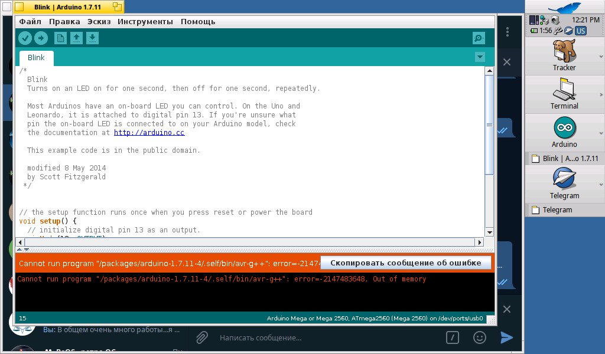Screen dimensions: 605x354
Task: Collapse Telegram windows arrow in Deskbar
Action: pos(601,185)
